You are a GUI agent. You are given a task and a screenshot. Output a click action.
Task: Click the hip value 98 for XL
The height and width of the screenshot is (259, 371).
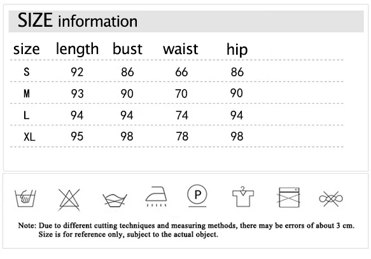pos(237,136)
